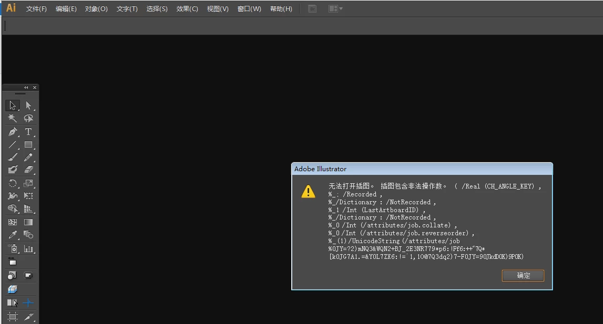The width and height of the screenshot is (603, 324).
Task: Open the 视图(V) menu
Action: click(x=218, y=8)
